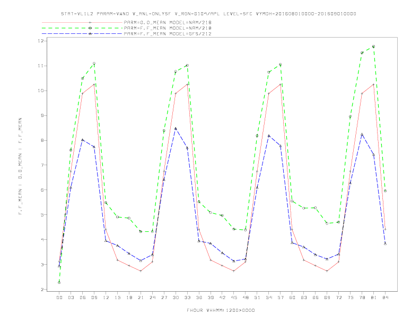Click x-axis forecast hour label 33
This screenshot has height=324, width=420.
(187, 298)
